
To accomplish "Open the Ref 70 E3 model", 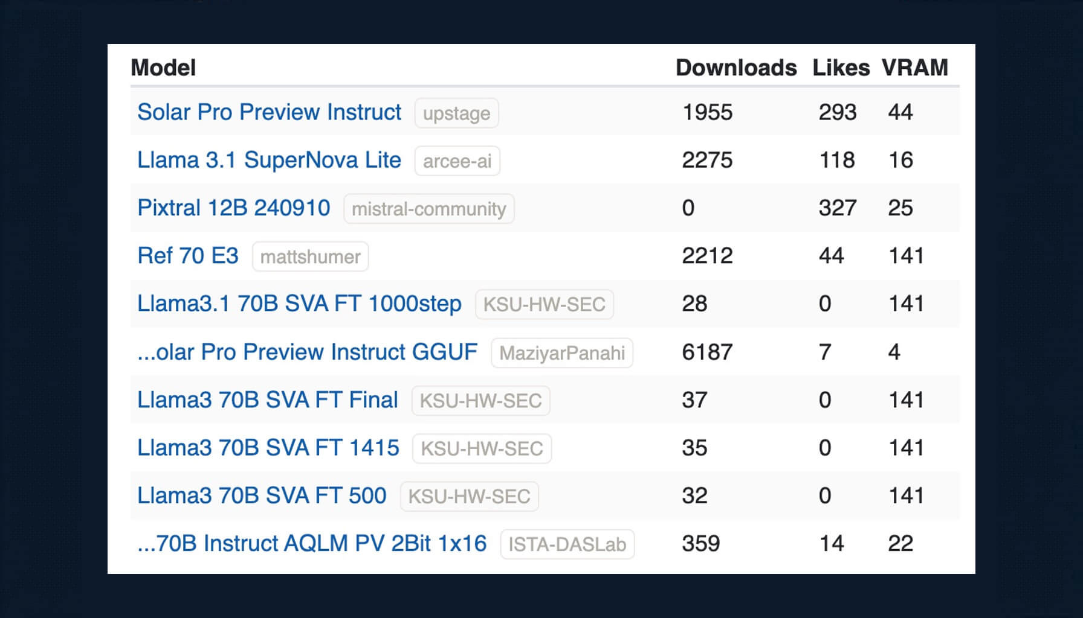I will pyautogui.click(x=188, y=256).
